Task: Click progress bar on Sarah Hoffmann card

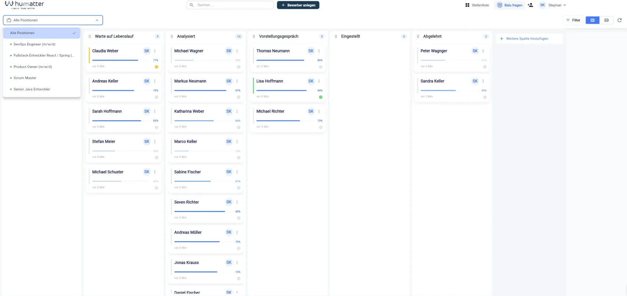Action: pos(122,120)
